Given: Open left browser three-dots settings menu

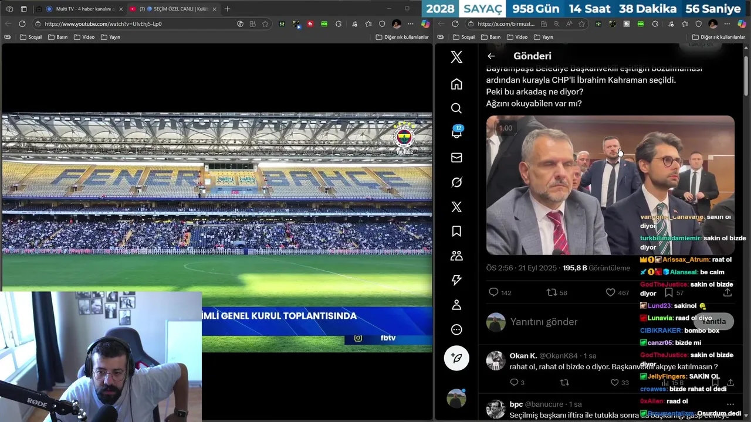Looking at the screenshot, I should (411, 23).
